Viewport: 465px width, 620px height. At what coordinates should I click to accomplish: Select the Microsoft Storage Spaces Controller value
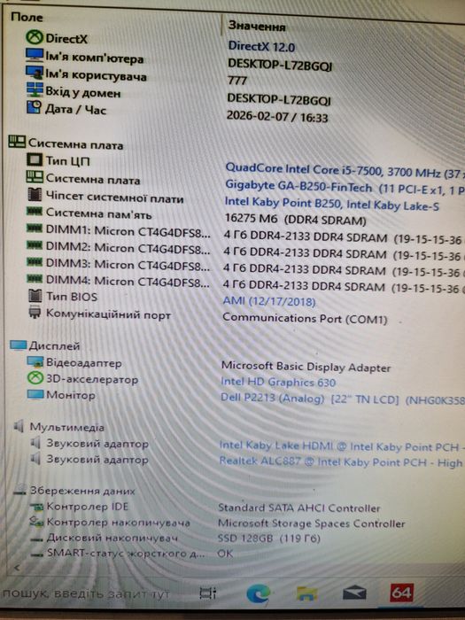coord(312,523)
